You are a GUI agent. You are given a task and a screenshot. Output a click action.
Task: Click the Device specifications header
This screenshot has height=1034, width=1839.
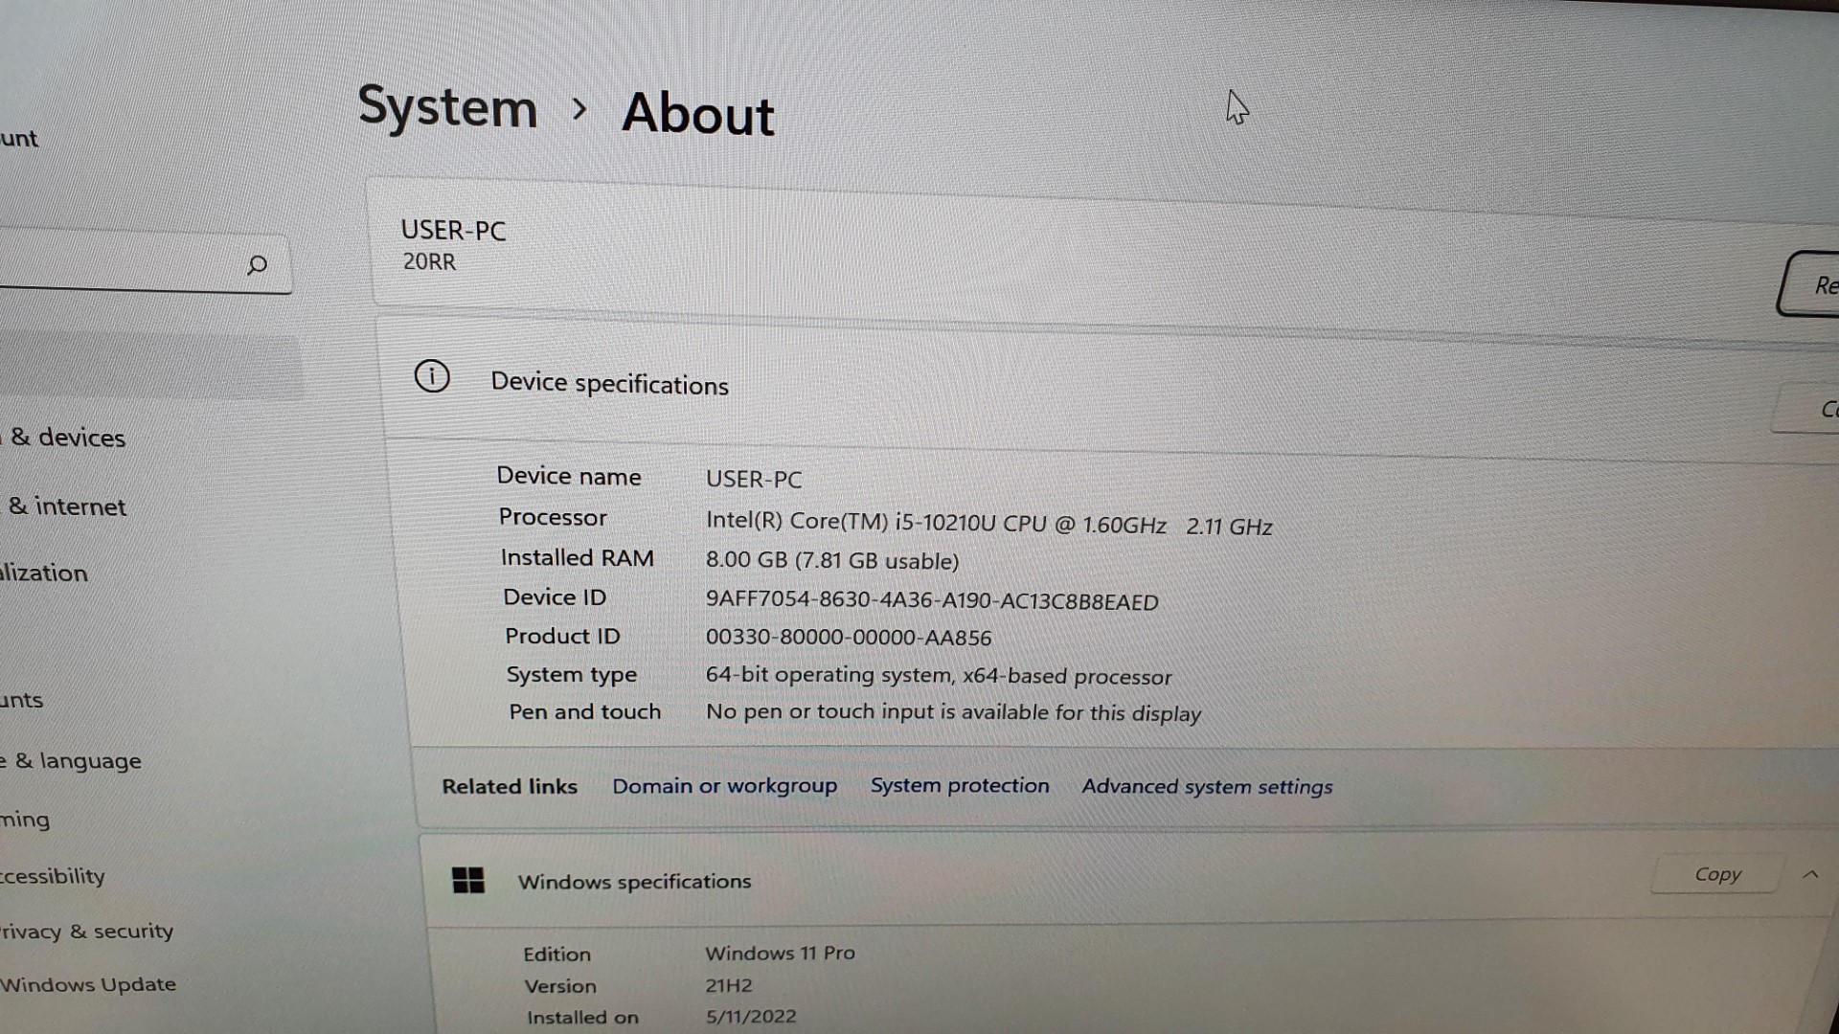609,383
